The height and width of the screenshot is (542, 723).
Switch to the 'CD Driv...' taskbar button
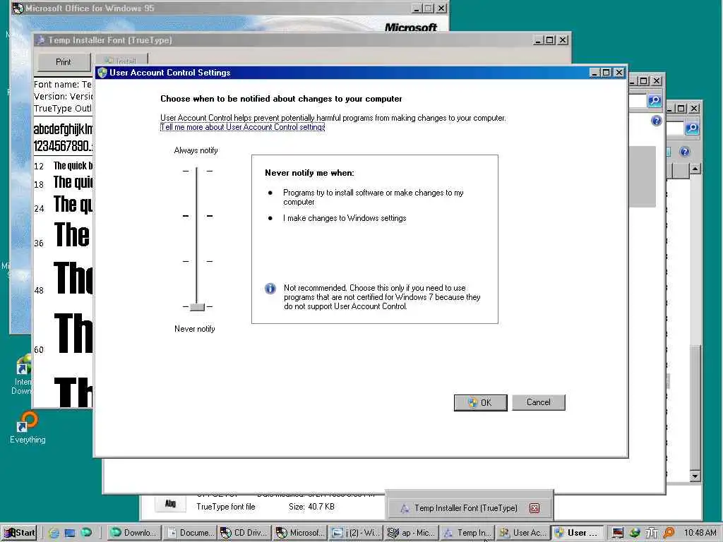(245, 533)
